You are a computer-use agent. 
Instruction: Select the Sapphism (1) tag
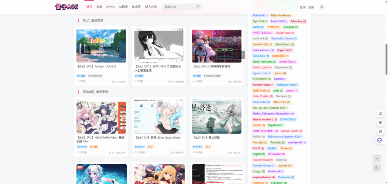tap(276, 125)
